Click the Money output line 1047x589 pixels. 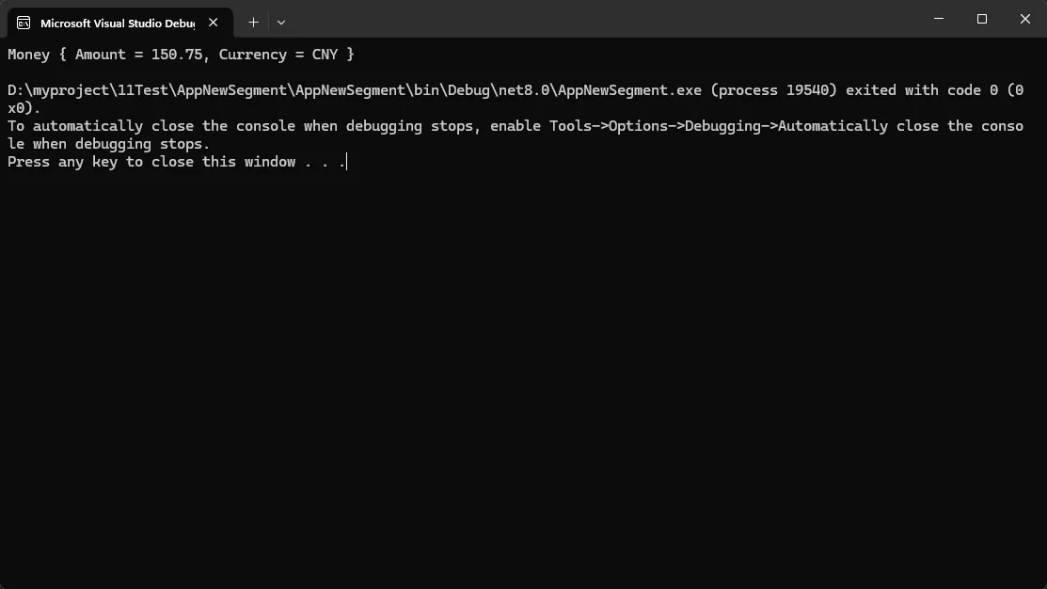[x=181, y=55]
